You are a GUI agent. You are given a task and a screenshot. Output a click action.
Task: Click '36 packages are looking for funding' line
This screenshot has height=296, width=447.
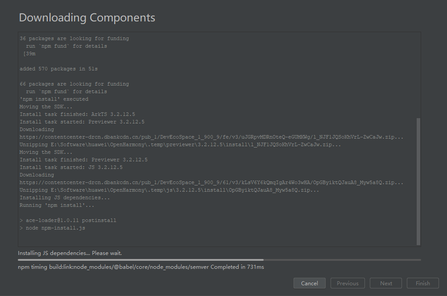pos(74,39)
